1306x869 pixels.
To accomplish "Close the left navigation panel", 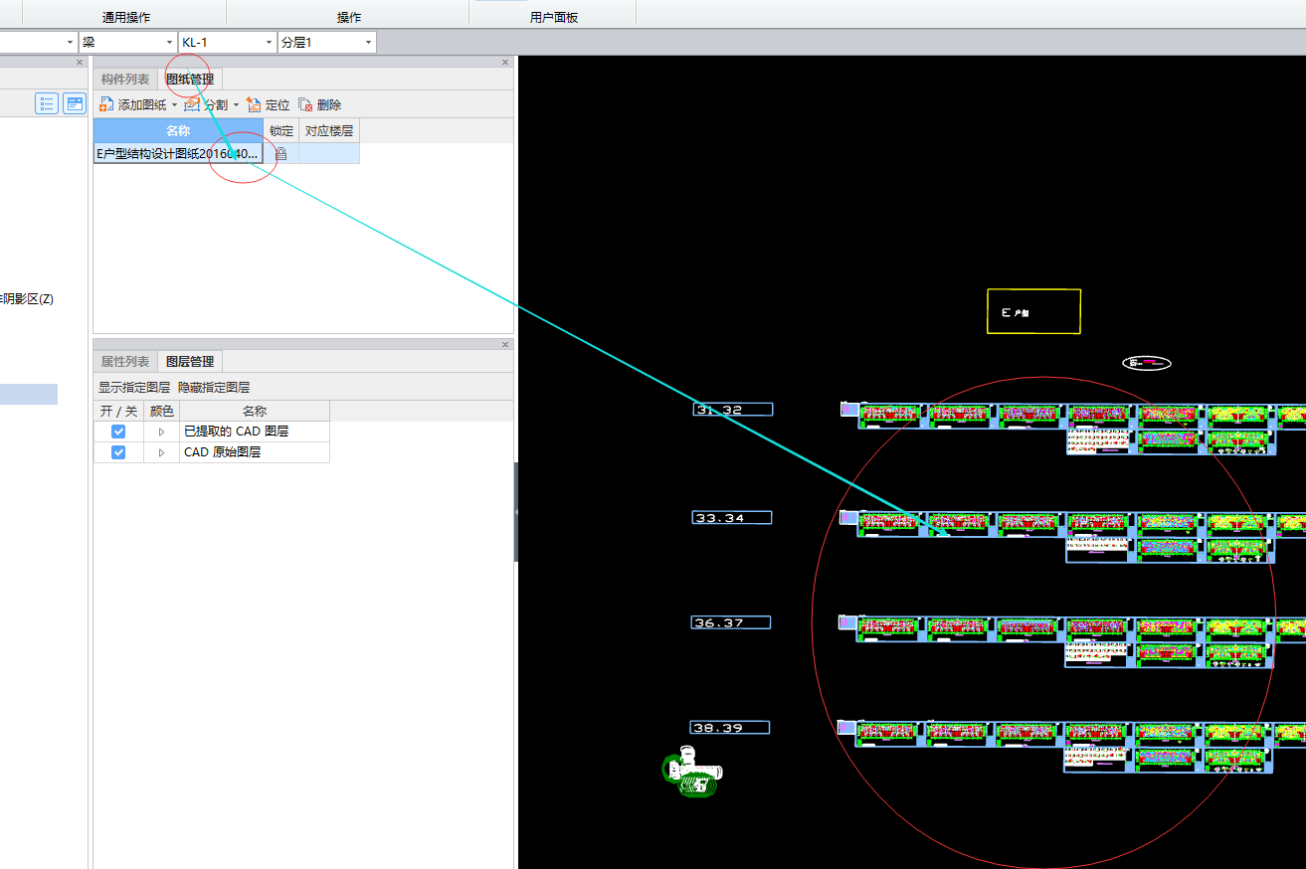I will click(x=81, y=63).
